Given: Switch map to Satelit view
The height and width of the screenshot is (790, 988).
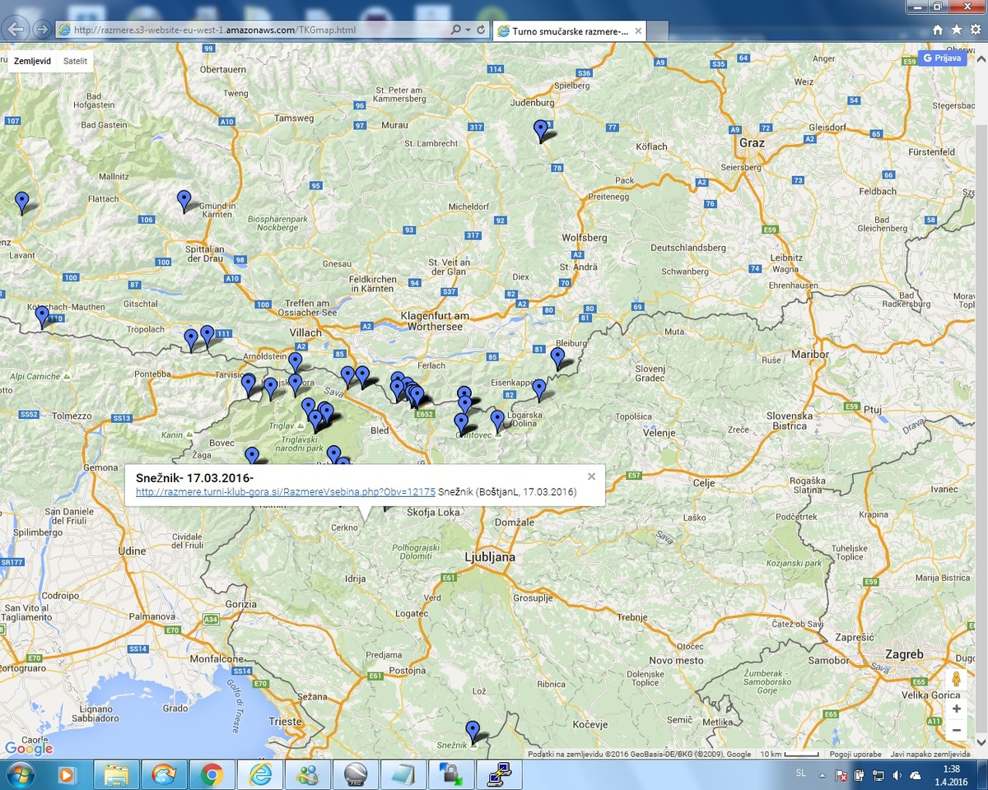Looking at the screenshot, I should [75, 61].
